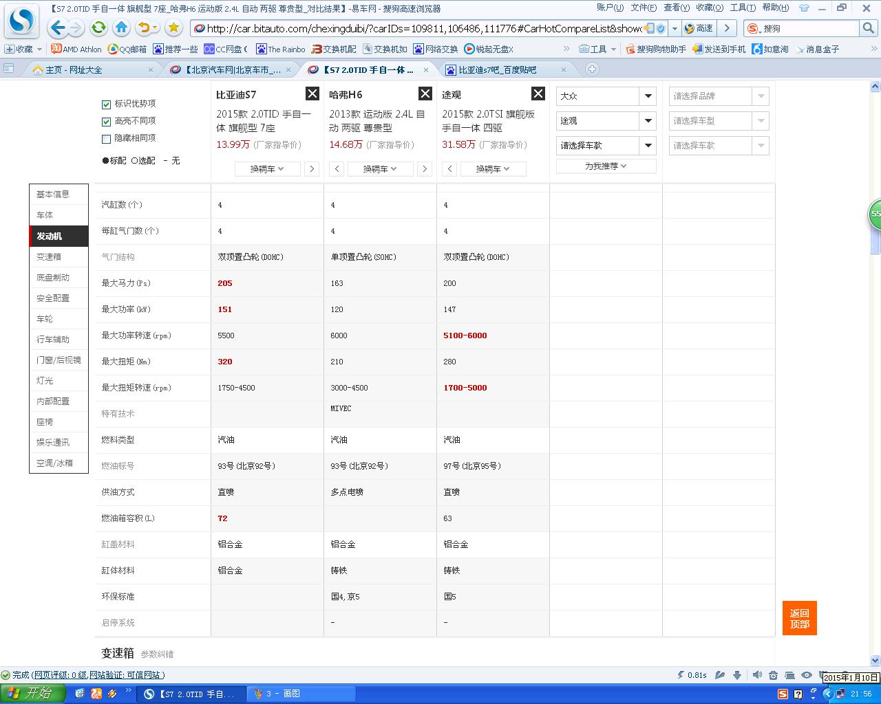881x704 pixels.
Task: Bookmark the page with the star icon
Action: 173,28
